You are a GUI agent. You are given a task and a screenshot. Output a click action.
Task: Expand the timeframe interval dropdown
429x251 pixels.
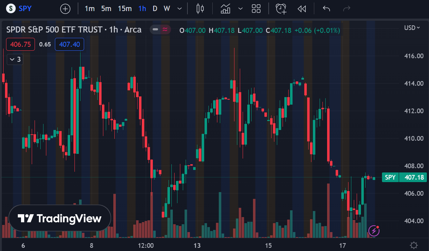(x=180, y=9)
